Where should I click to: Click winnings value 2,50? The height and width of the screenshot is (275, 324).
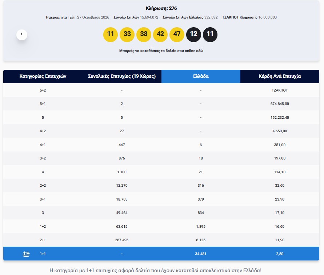click(280, 254)
